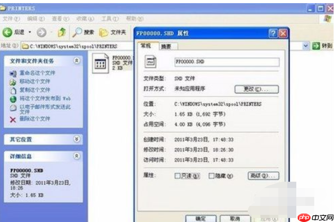Screen dimensions: 334x222
Task: Click publish this file to the Web link
Action: point(45,98)
